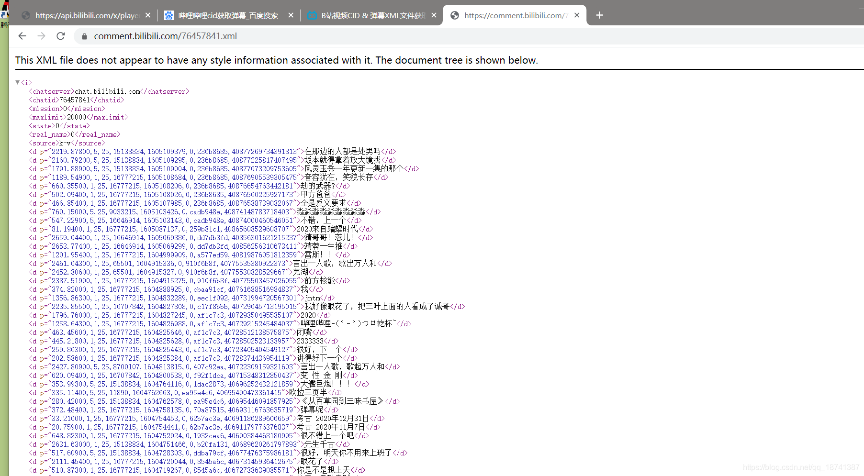Click the globe favicon on api.bilibili tab
This screenshot has height=476, width=864.
[26, 15]
